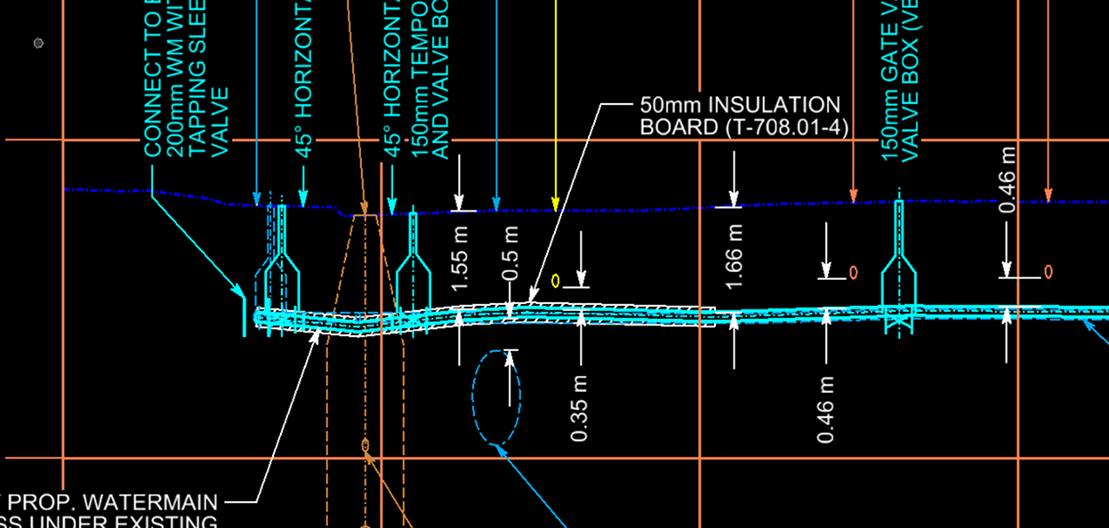
Task: Click the gray dot in top-left corner
Action: coord(38,43)
